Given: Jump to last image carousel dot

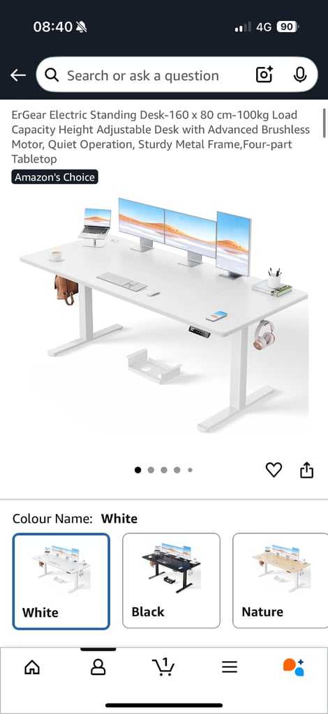Looking at the screenshot, I should pyautogui.click(x=190, y=470).
